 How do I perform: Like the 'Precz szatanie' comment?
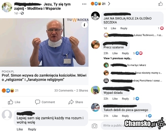pyautogui.click(x=115, y=53)
